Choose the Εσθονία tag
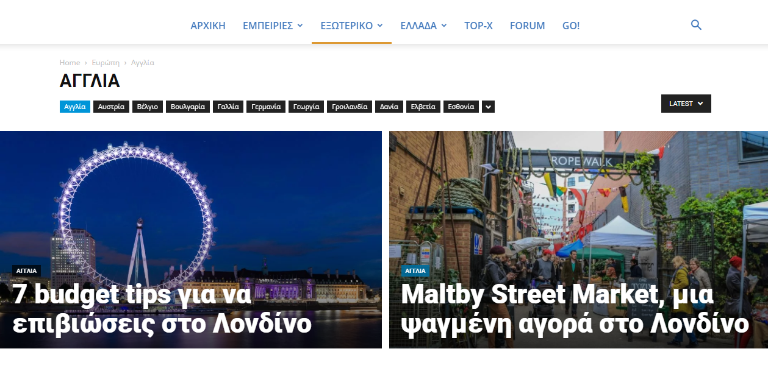Viewport: 768px width, 371px height. click(461, 107)
